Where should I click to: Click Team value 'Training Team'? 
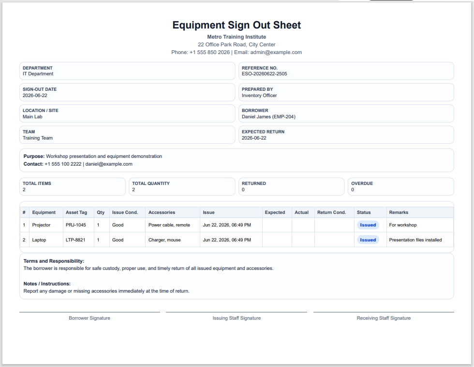(38, 138)
